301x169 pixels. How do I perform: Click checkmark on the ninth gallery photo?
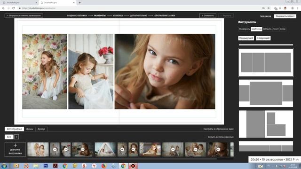(x=173, y=149)
